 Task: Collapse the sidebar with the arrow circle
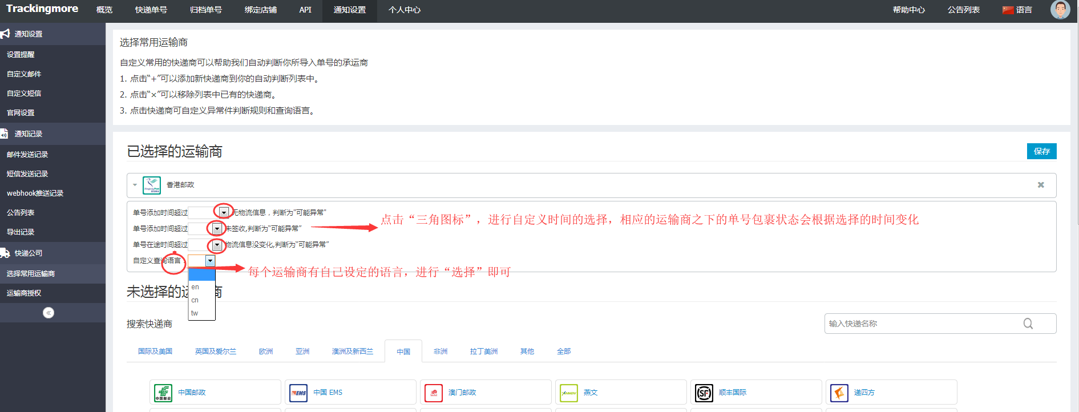click(49, 313)
